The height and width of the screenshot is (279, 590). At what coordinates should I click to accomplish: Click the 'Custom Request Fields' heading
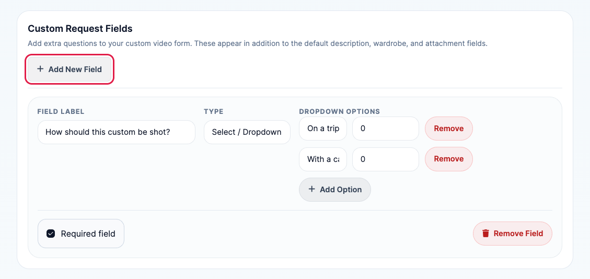tap(80, 29)
